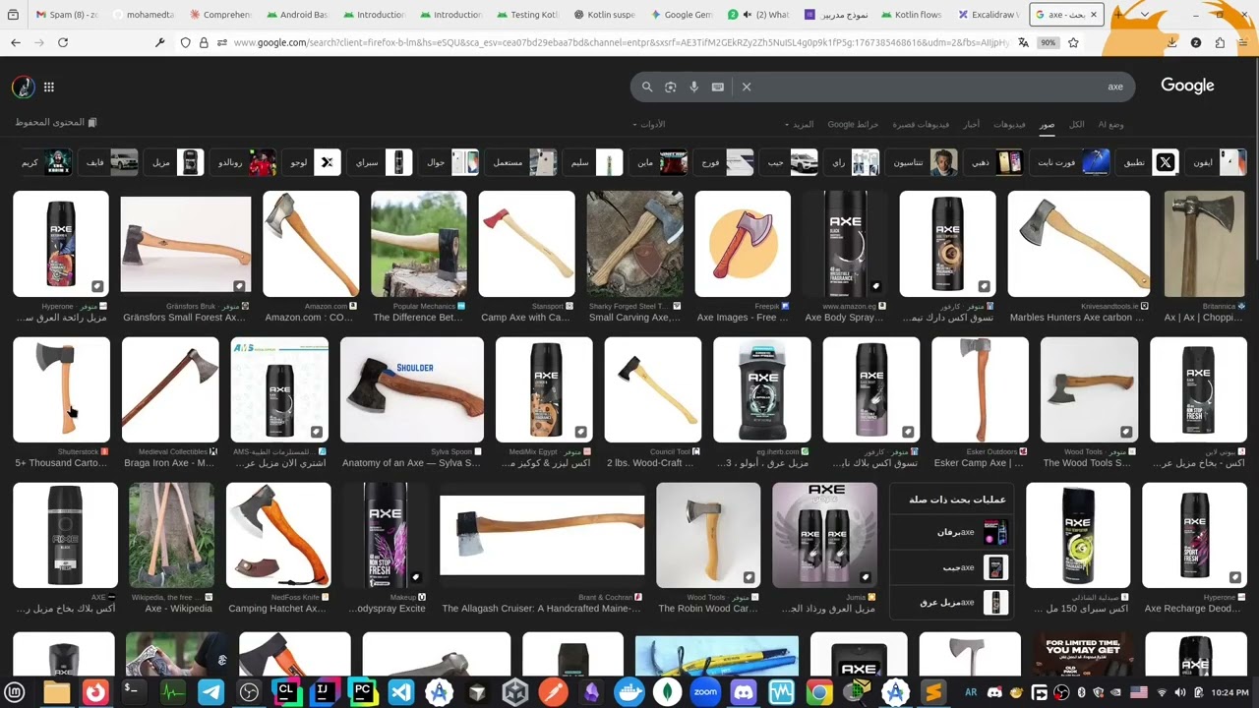Switch to the Android Basics tab

click(x=297, y=15)
